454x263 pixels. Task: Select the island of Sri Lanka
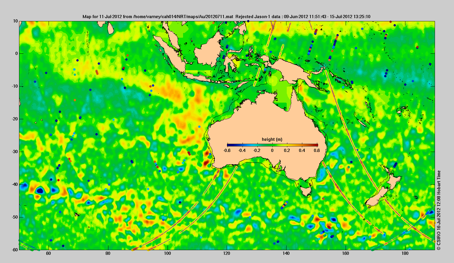click(110, 28)
